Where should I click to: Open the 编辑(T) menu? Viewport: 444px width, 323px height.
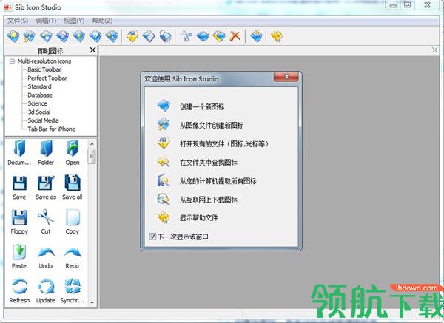coord(46,21)
